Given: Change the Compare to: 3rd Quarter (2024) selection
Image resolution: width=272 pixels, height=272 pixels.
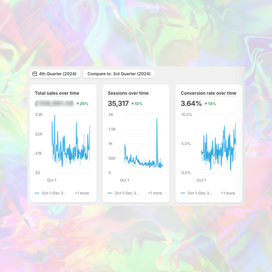Looking at the screenshot, I should (119, 74).
